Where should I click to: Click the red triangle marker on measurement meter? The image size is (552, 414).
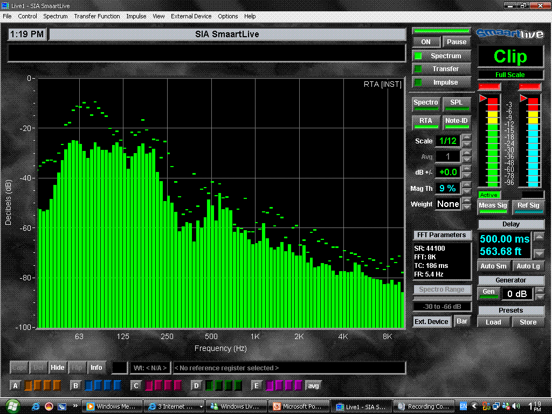[x=483, y=98]
